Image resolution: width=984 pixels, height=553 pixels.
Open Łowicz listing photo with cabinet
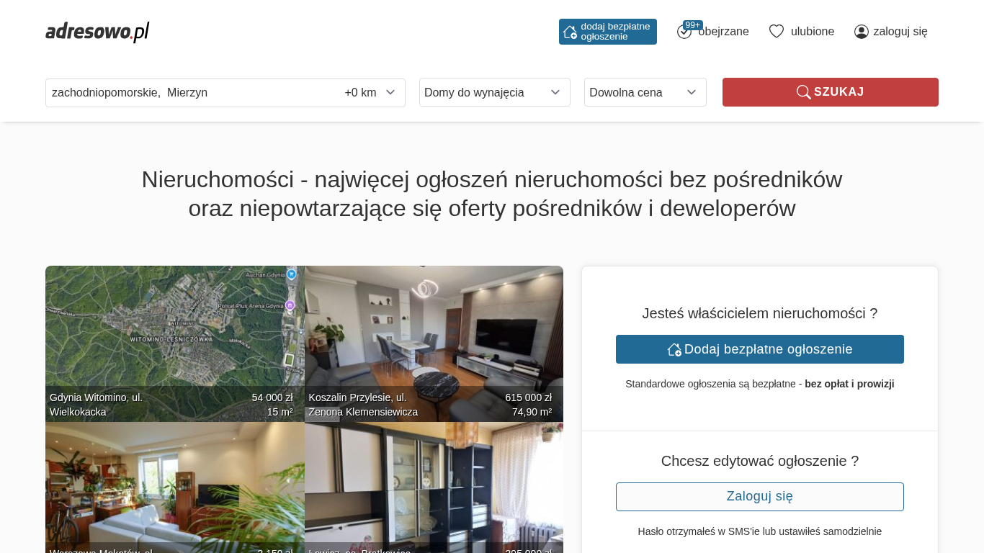click(x=434, y=487)
